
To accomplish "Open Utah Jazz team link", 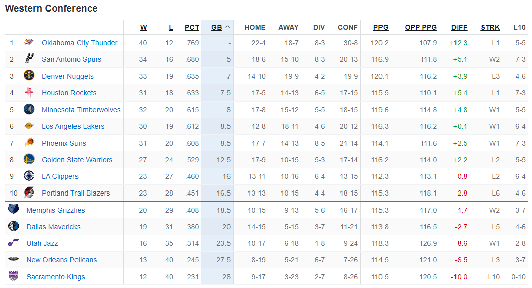I will tap(42, 243).
